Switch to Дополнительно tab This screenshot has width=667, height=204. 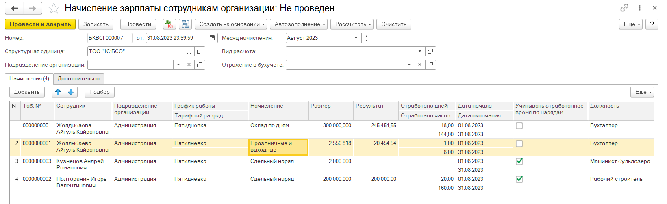tap(78, 79)
